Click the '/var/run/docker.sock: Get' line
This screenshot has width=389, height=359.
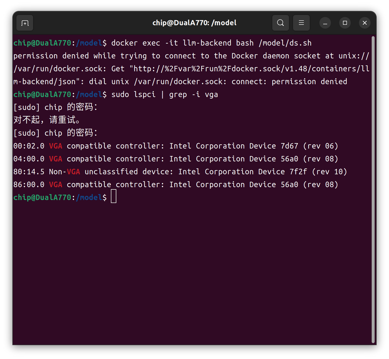[x=191, y=69]
